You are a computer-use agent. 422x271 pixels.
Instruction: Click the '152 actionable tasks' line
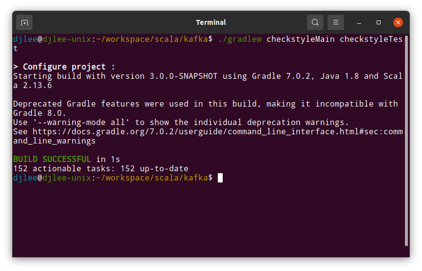(101, 169)
